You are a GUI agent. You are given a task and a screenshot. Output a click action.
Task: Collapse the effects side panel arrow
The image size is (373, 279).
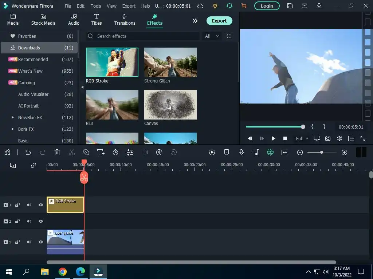click(82, 87)
